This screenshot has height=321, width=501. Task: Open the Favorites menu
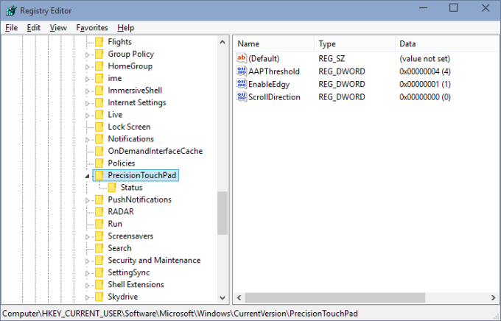click(x=91, y=27)
